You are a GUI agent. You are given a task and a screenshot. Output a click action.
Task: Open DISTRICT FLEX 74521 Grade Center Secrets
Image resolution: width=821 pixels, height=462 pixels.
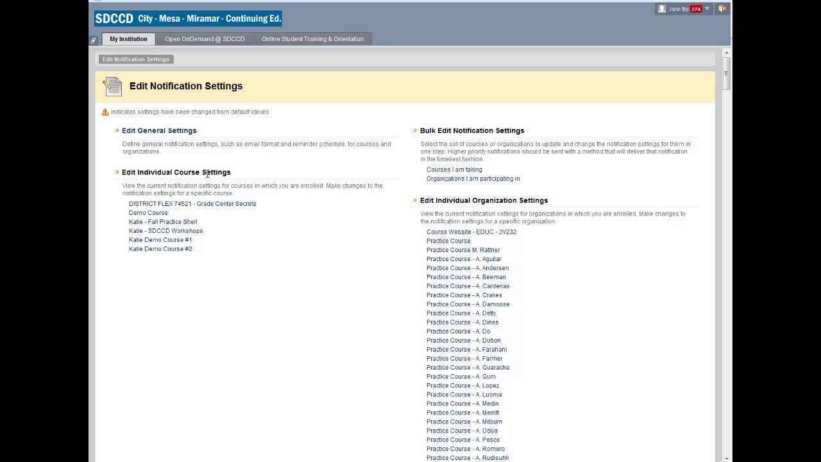tap(192, 204)
